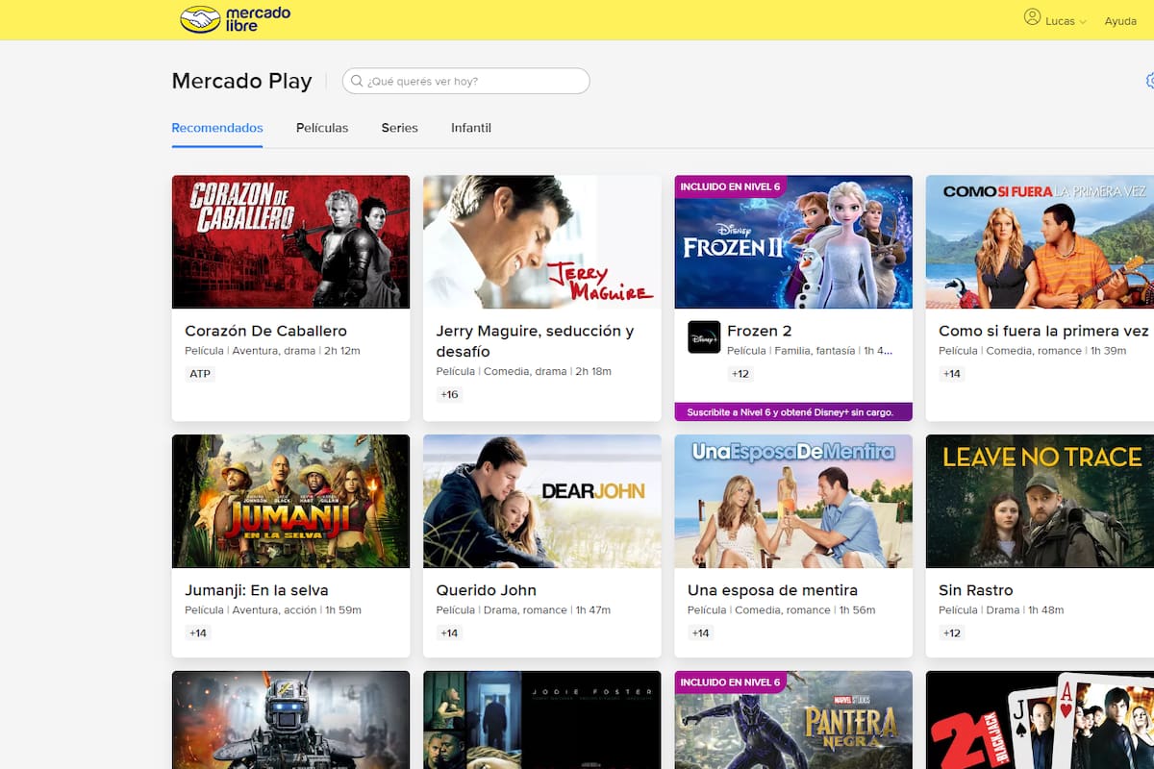Open the Frozen 2 movie card
Screen dimensions: 1154x769
[793, 241]
